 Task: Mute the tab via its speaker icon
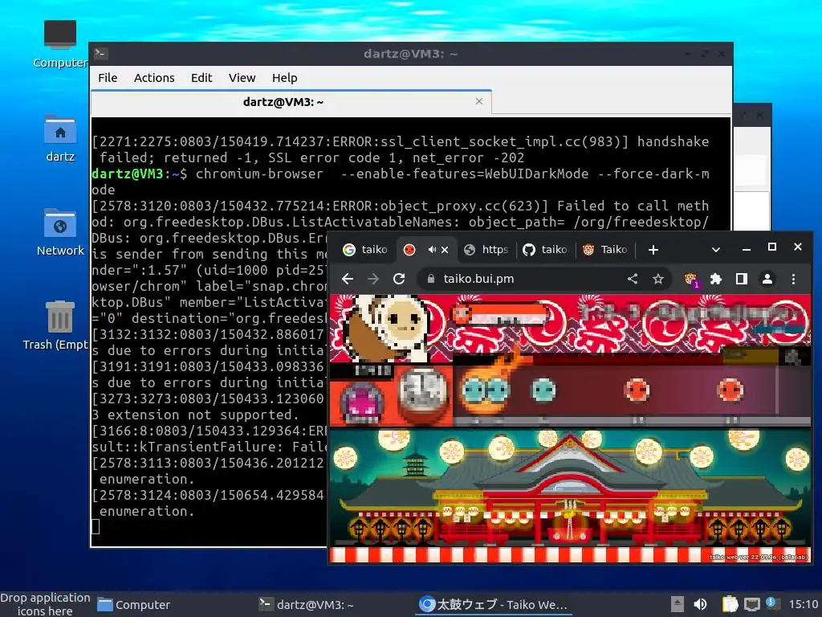(431, 250)
